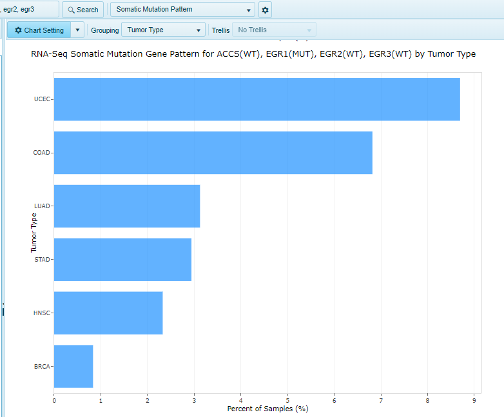The height and width of the screenshot is (417, 504).
Task: Open the Somatic Mutation Pattern dropdown
Action: (x=182, y=10)
